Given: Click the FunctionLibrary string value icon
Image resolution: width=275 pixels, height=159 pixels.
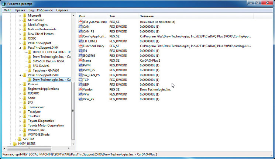Looking at the screenshot, I should (x=80, y=46).
